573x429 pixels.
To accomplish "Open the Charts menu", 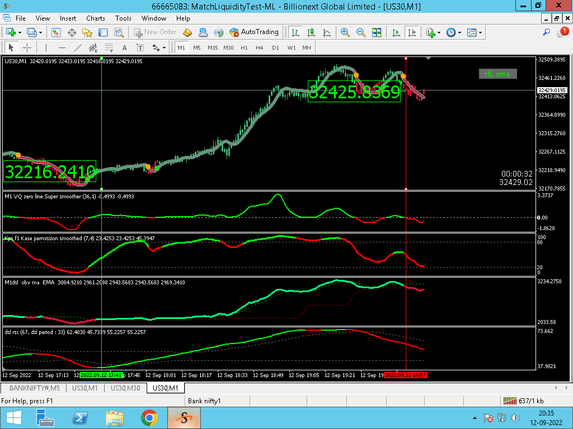I will pyautogui.click(x=95, y=18).
